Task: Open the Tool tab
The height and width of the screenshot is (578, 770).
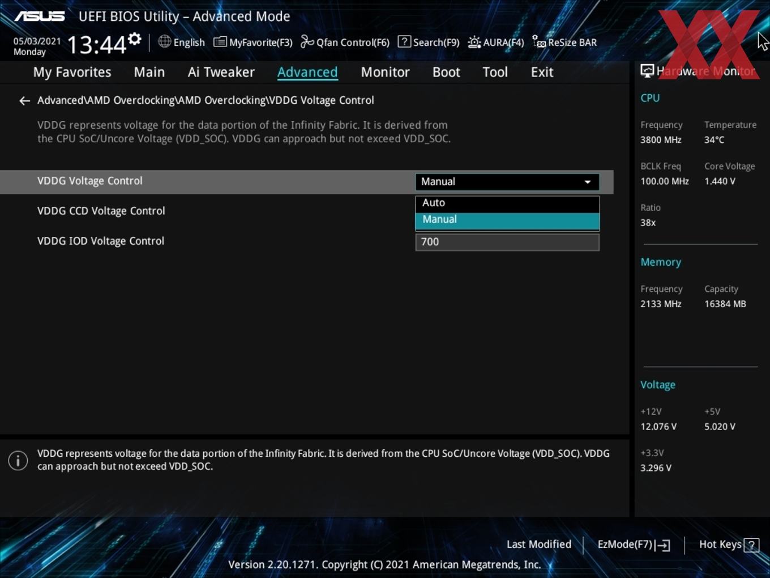Action: [495, 72]
